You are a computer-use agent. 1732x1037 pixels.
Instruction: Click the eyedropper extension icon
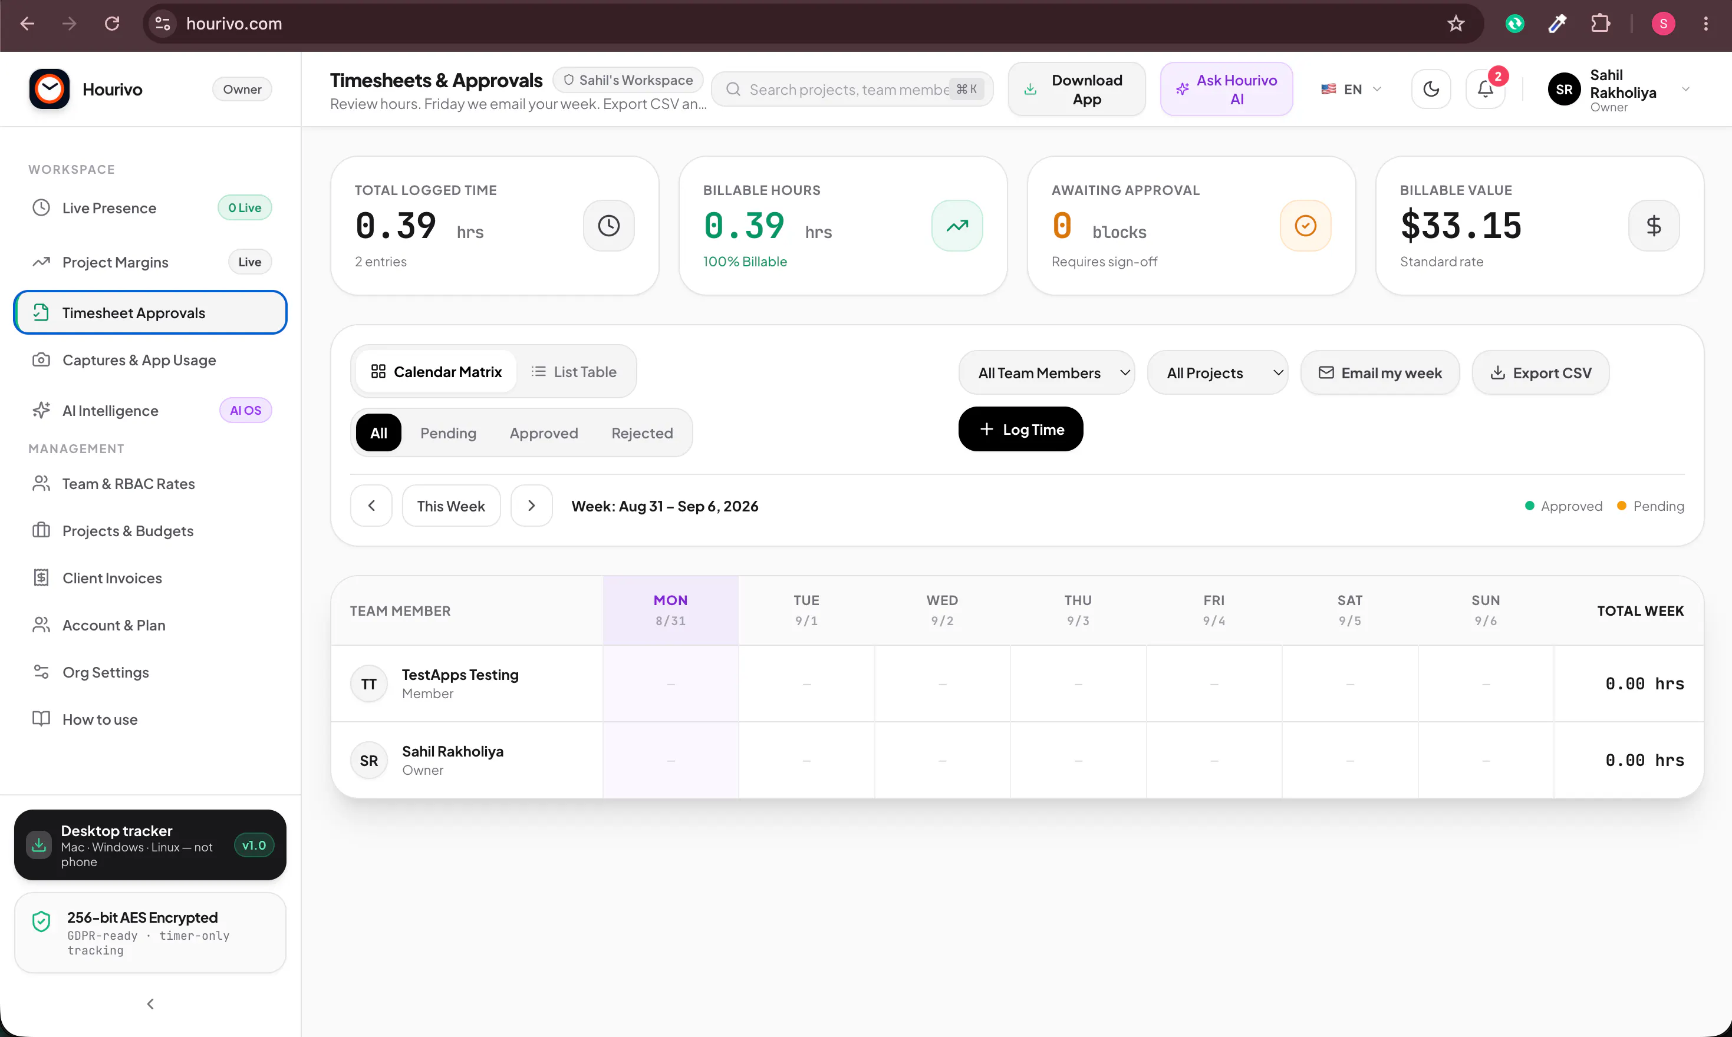click(x=1558, y=24)
